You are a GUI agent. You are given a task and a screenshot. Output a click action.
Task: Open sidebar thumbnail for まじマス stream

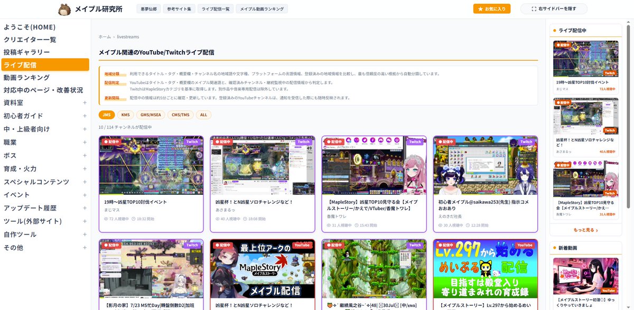point(585,59)
